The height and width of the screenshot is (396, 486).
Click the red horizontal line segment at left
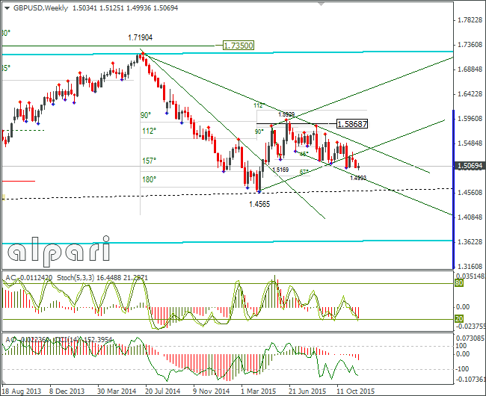click(x=19, y=181)
